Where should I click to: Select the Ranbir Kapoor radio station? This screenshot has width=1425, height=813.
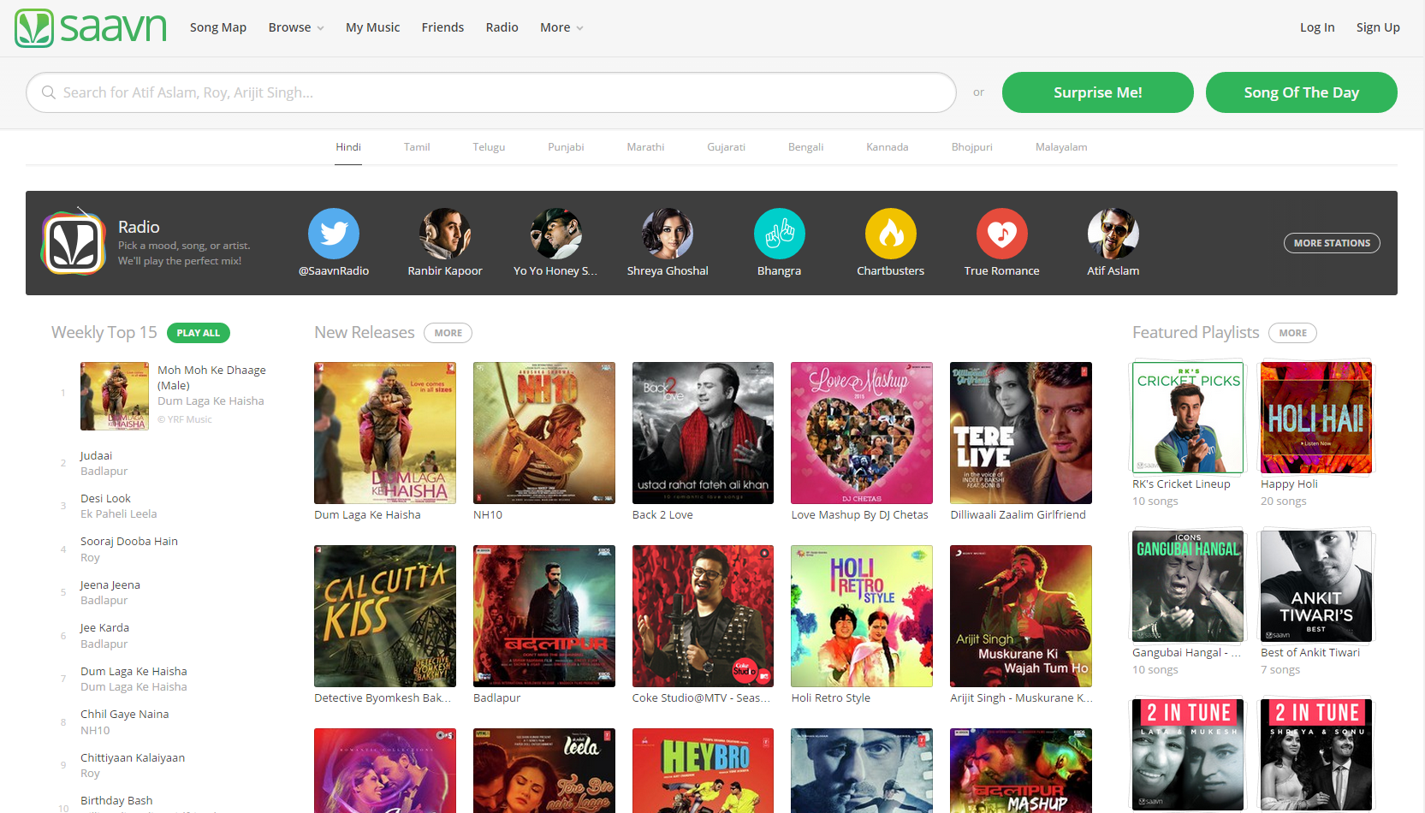click(444, 234)
